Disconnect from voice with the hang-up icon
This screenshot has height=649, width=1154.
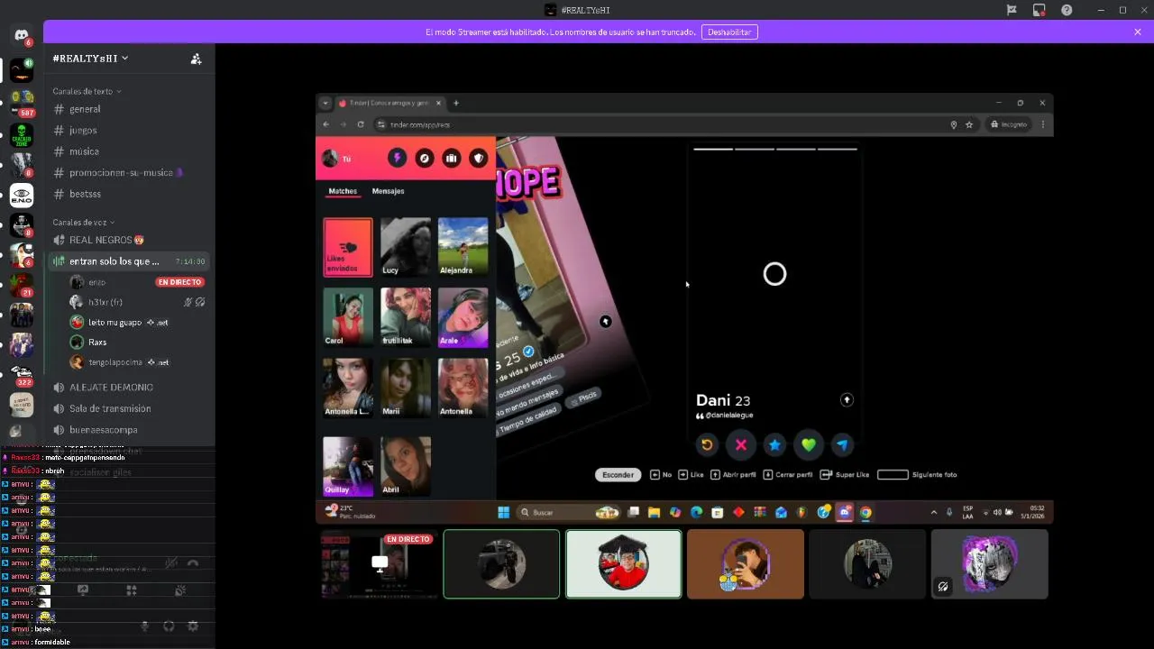(193, 563)
